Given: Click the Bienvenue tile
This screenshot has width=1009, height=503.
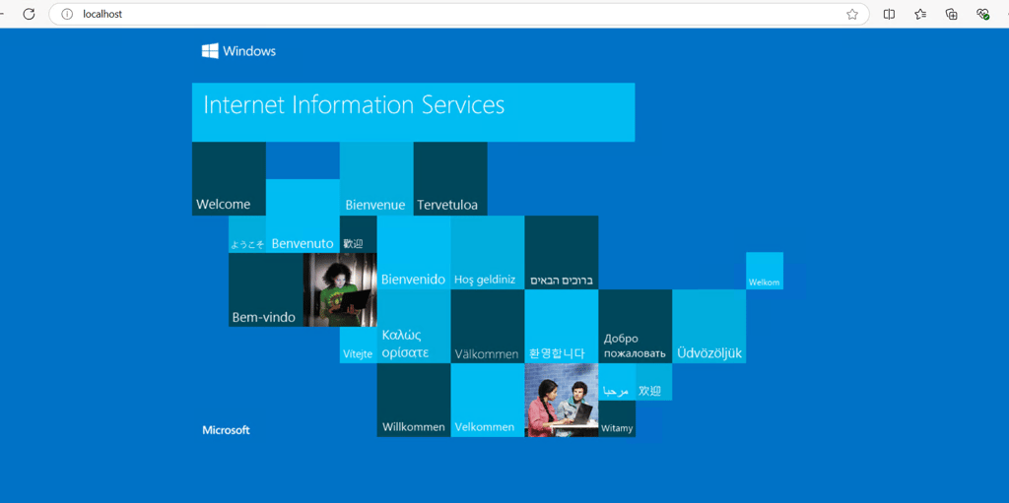Looking at the screenshot, I should (376, 179).
